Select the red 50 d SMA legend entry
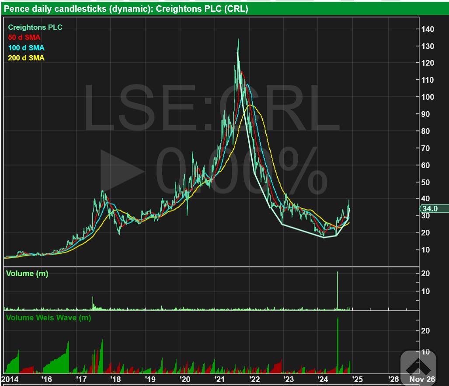 click(24, 37)
